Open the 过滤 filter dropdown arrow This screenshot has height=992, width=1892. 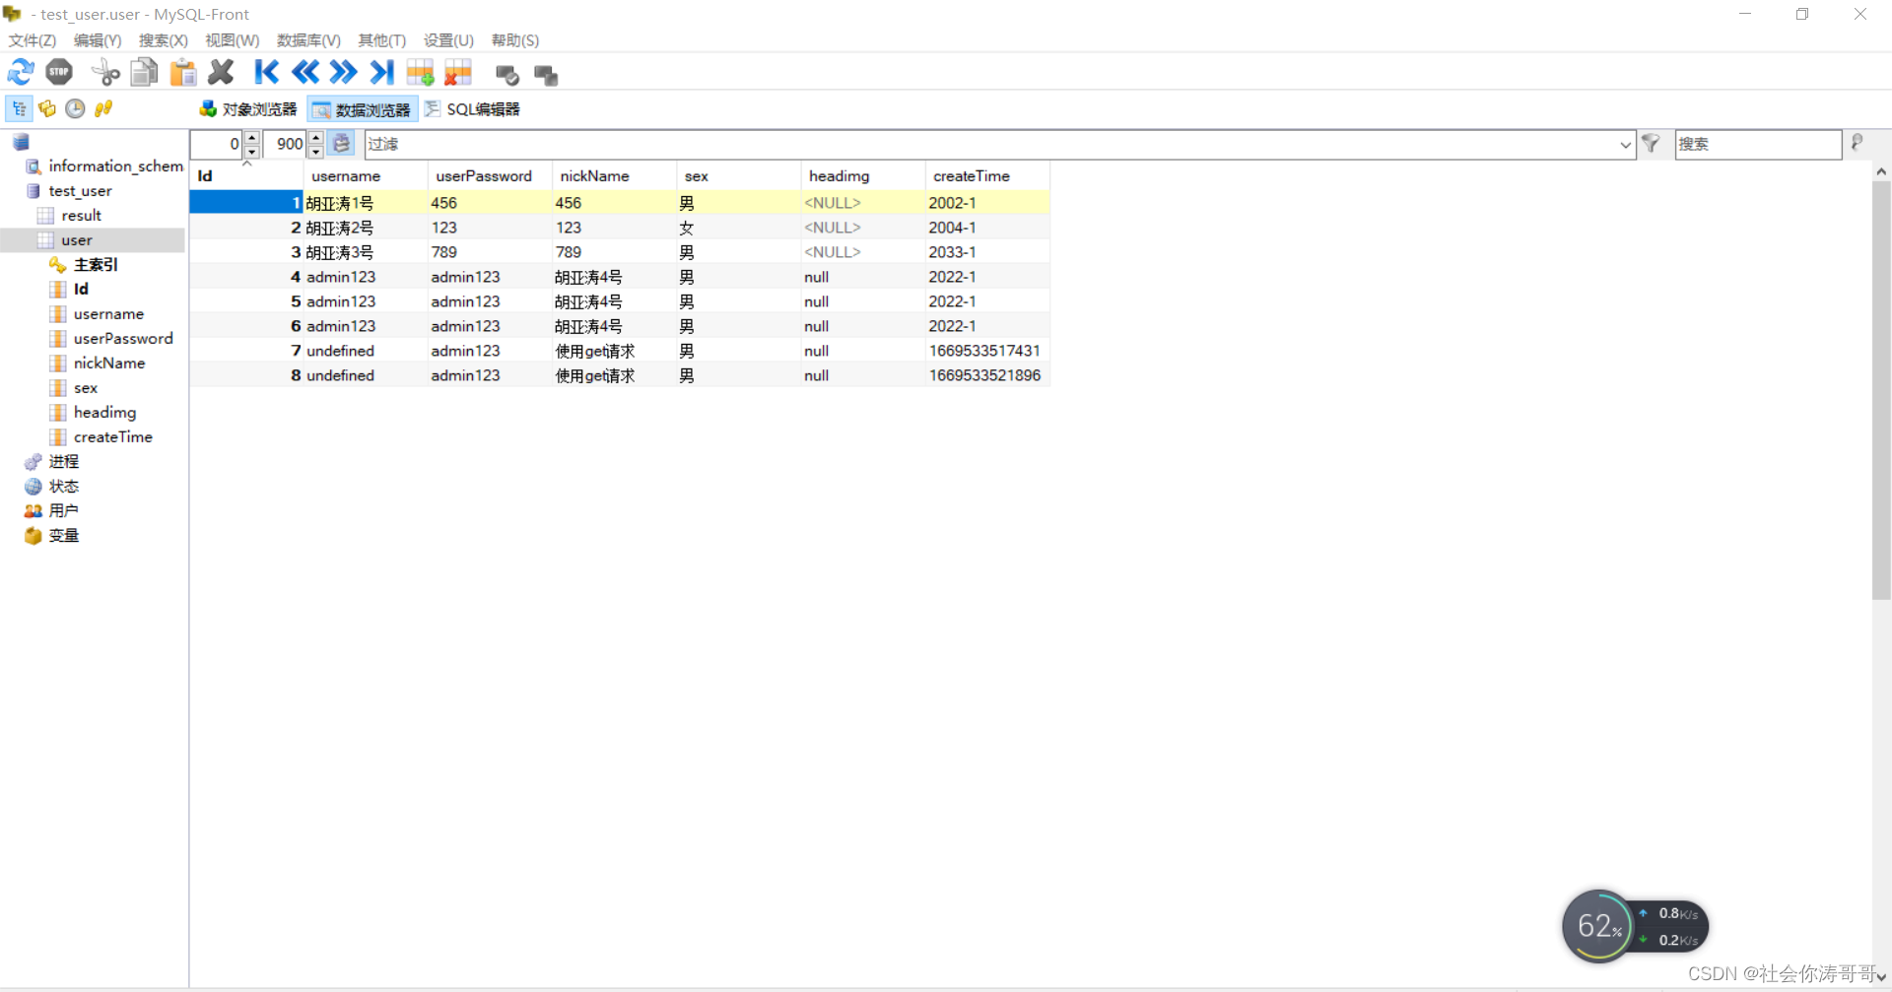1625,145
